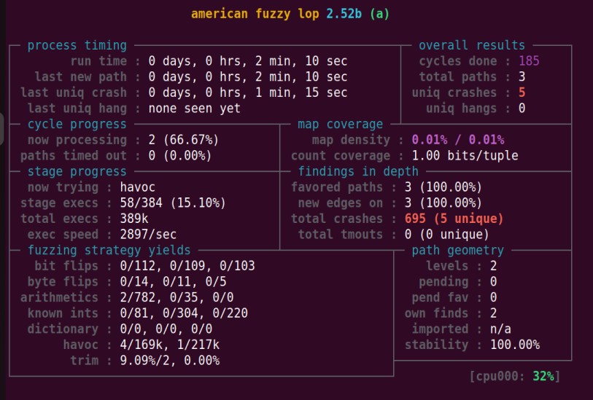This screenshot has height=400, width=593.
Task: Click the "overall results" section header
Action: [x=471, y=46]
